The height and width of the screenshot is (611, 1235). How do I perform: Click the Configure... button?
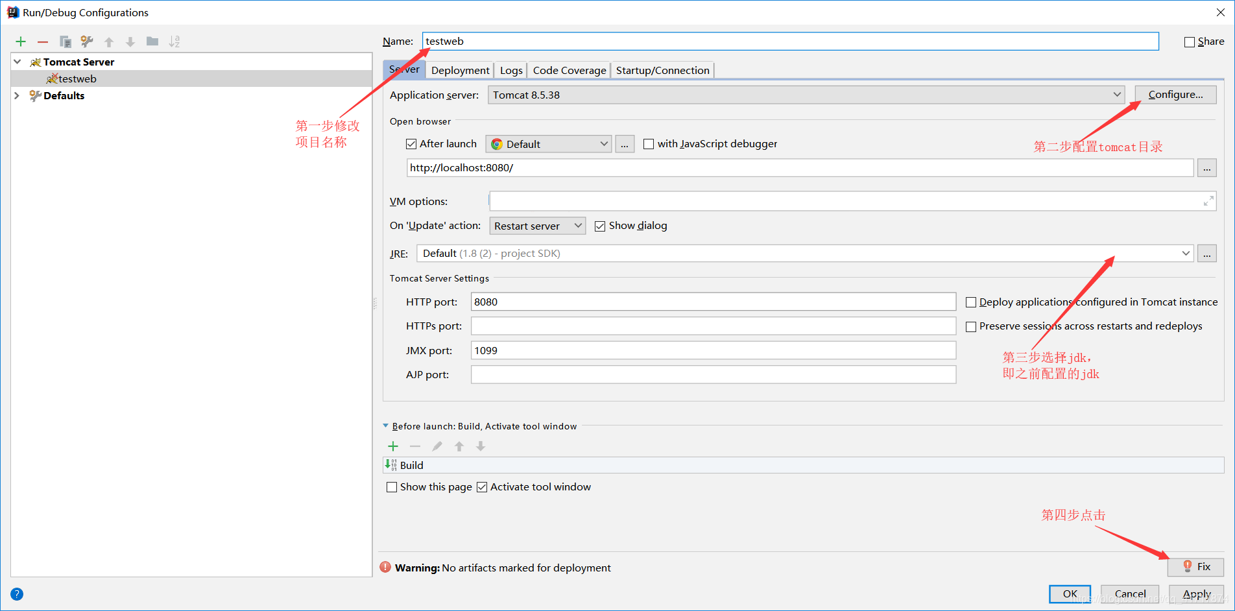(x=1175, y=95)
